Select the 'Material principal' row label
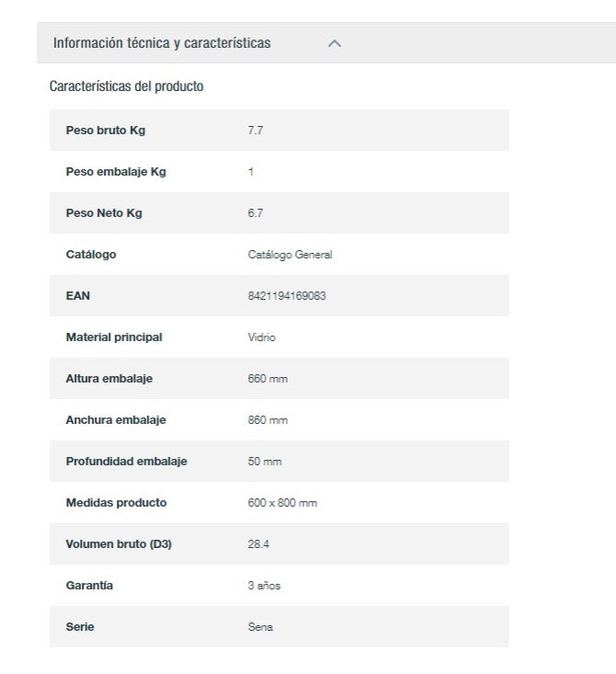Image resolution: width=616 pixels, height=674 pixels. (x=114, y=337)
